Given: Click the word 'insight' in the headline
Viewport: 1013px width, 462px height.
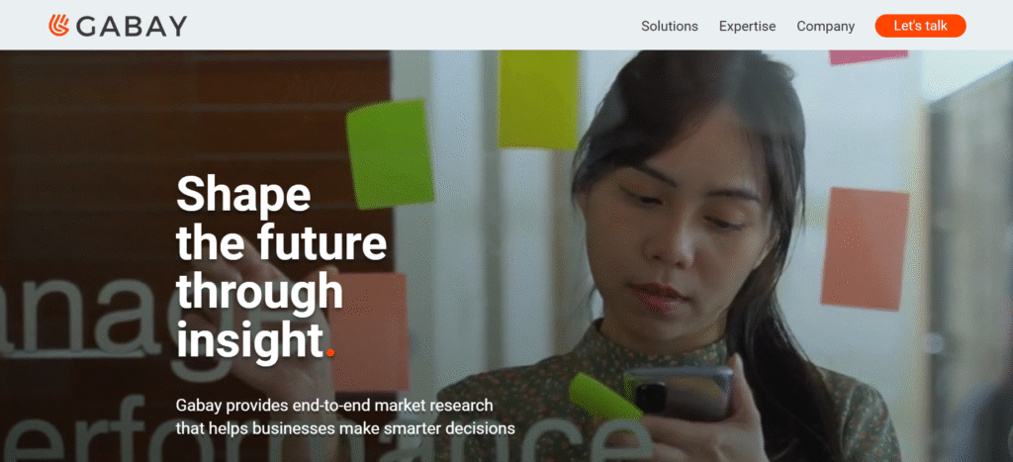Looking at the screenshot, I should click(249, 339).
